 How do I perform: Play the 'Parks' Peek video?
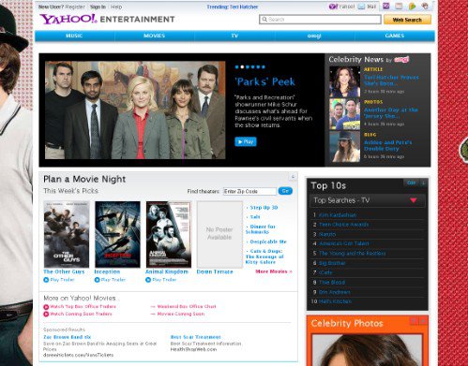point(246,141)
